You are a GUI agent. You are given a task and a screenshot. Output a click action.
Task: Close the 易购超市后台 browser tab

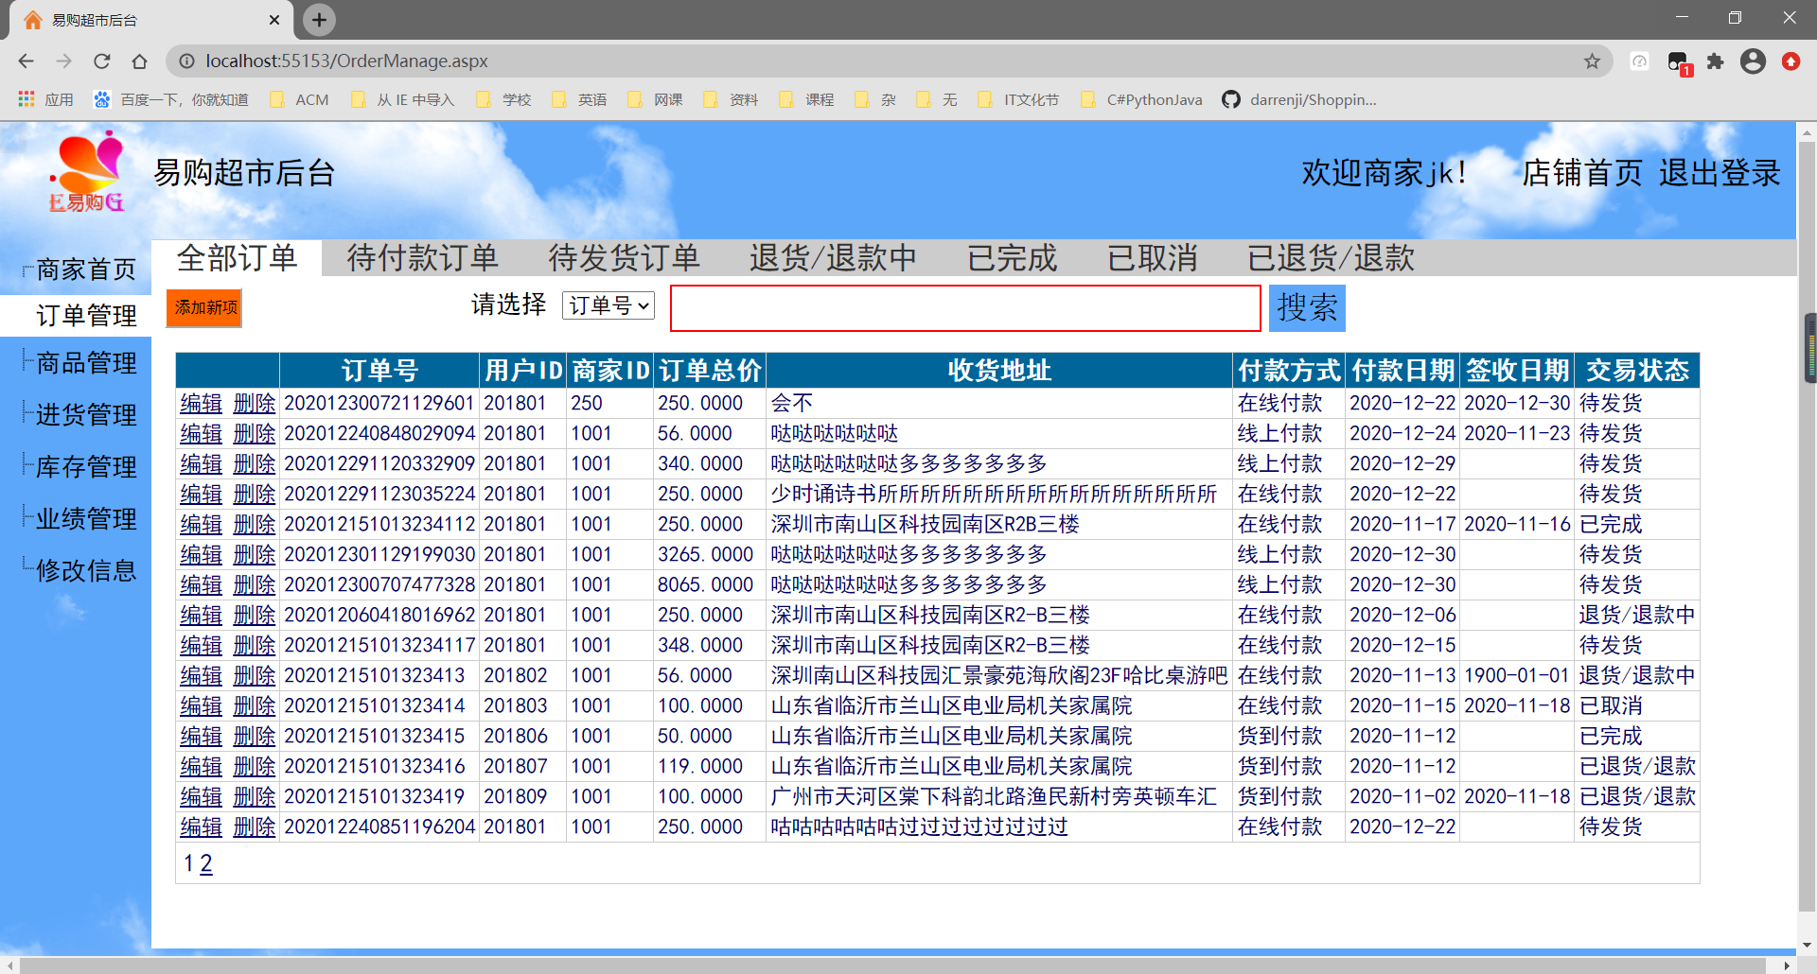pyautogui.click(x=274, y=20)
